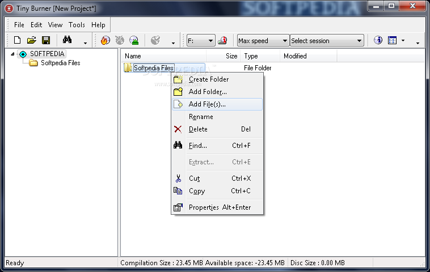Viewport: 430px width, 272px height.
Task: Sort by the Modified column header
Action: coord(309,56)
